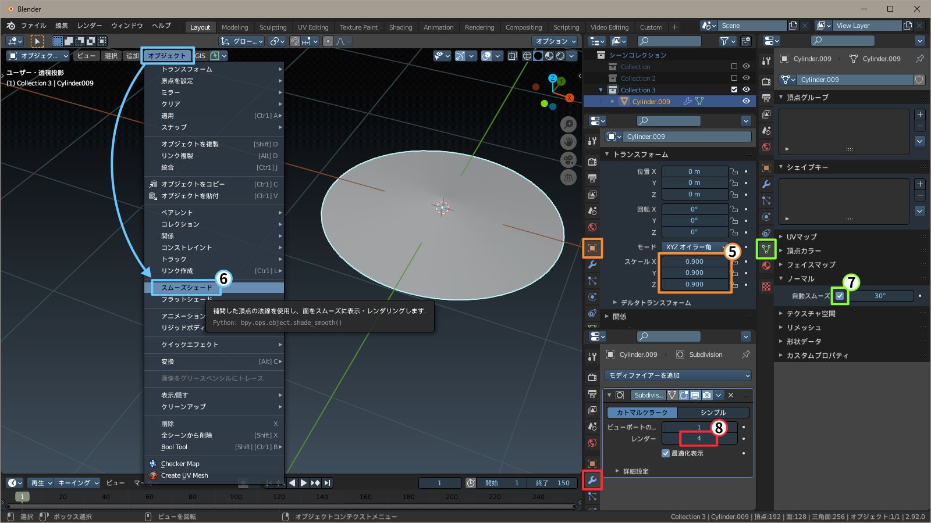Click the Pan view hand gizmo

tap(568, 142)
